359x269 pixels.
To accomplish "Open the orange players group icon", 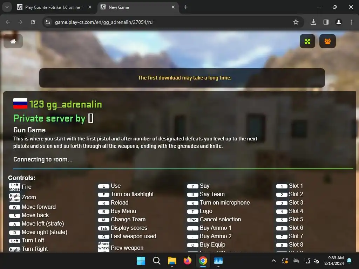I will (327, 41).
